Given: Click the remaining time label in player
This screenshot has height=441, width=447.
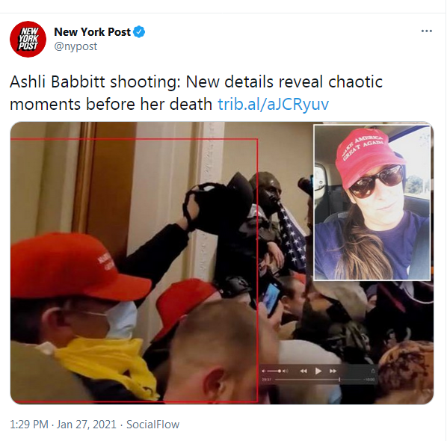Looking at the screenshot, I should click(x=369, y=380).
